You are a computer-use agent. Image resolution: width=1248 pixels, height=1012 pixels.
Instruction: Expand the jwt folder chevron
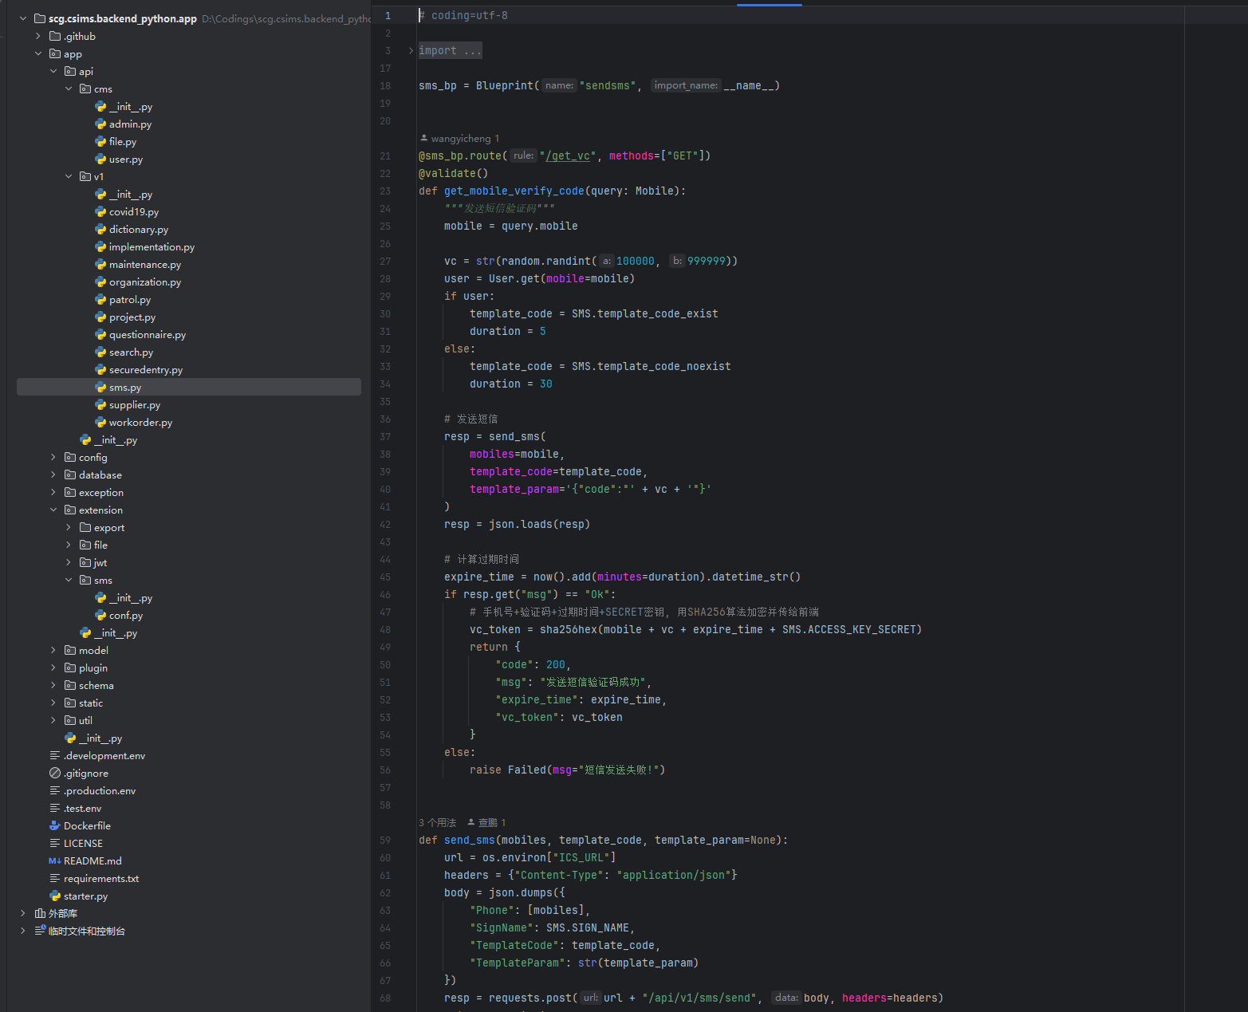[x=69, y=562]
